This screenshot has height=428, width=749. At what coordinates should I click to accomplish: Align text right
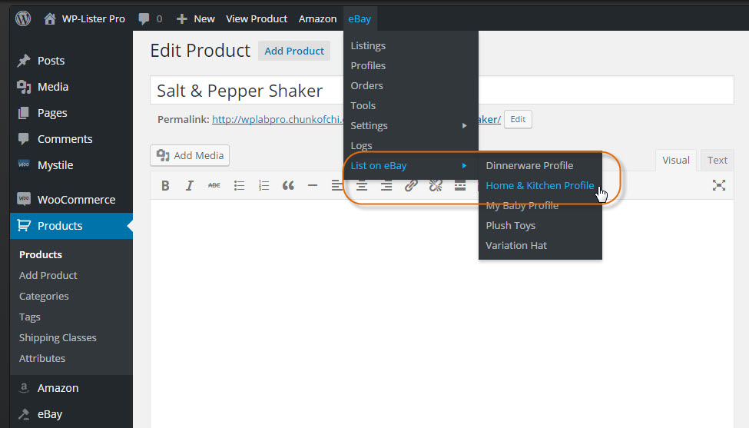pos(386,186)
